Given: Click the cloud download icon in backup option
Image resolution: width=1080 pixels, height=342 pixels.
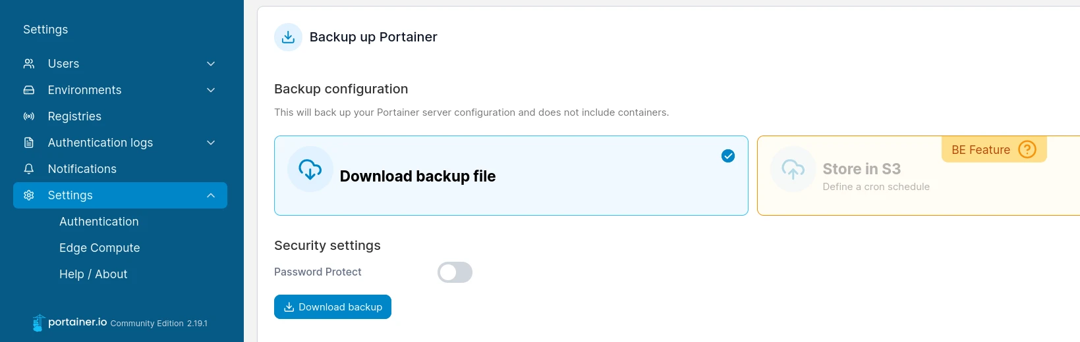Looking at the screenshot, I should click(x=310, y=170).
